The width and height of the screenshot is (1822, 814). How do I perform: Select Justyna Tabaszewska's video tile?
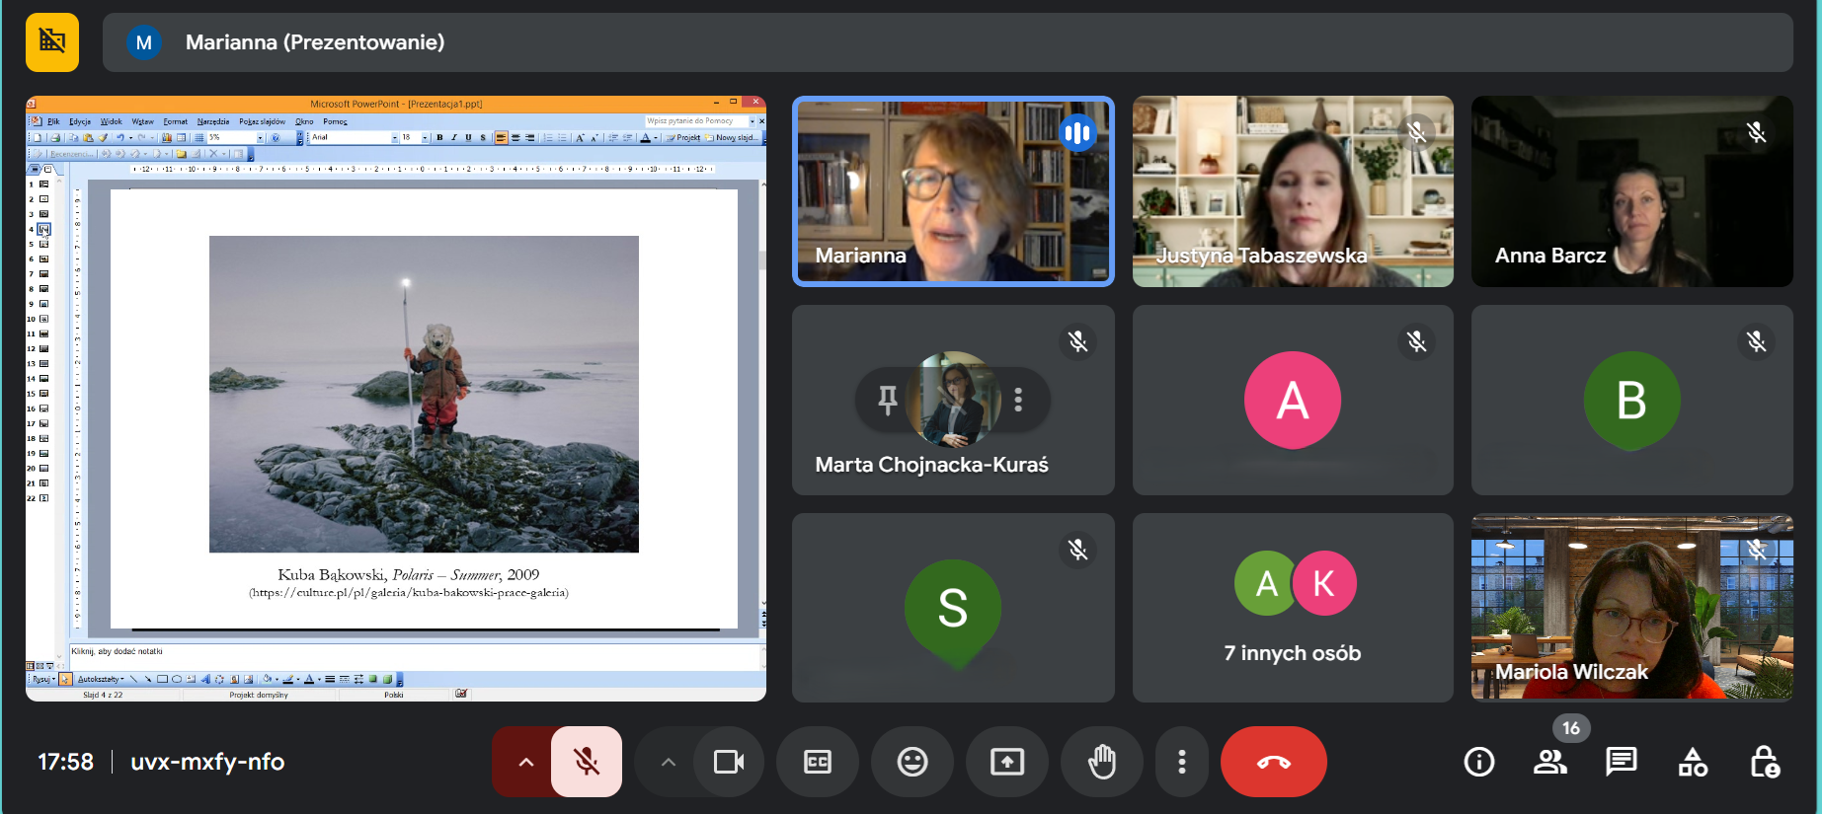pyautogui.click(x=1292, y=191)
